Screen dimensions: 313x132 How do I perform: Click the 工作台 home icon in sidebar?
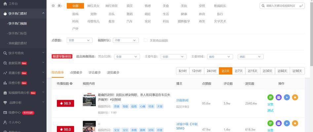pyautogui.click(x=5, y=4)
